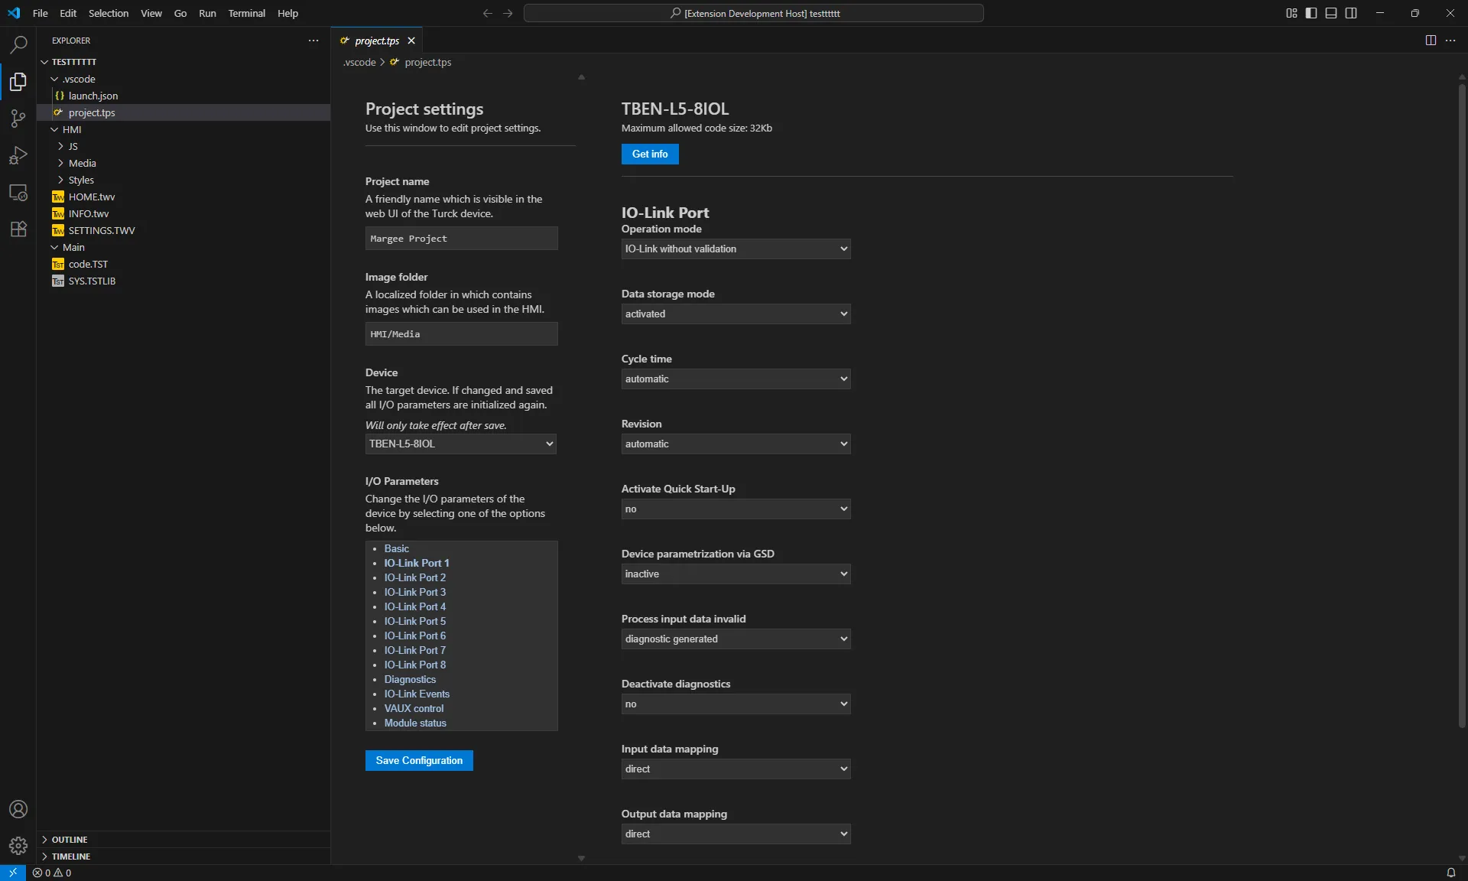
Task: Open the Diagnostics parameters link
Action: pos(410,679)
